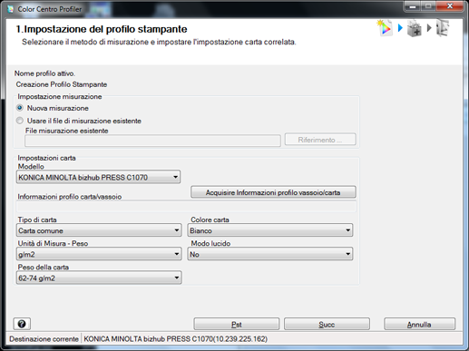Click the Pst button
The image size is (469, 351).
coord(237,324)
